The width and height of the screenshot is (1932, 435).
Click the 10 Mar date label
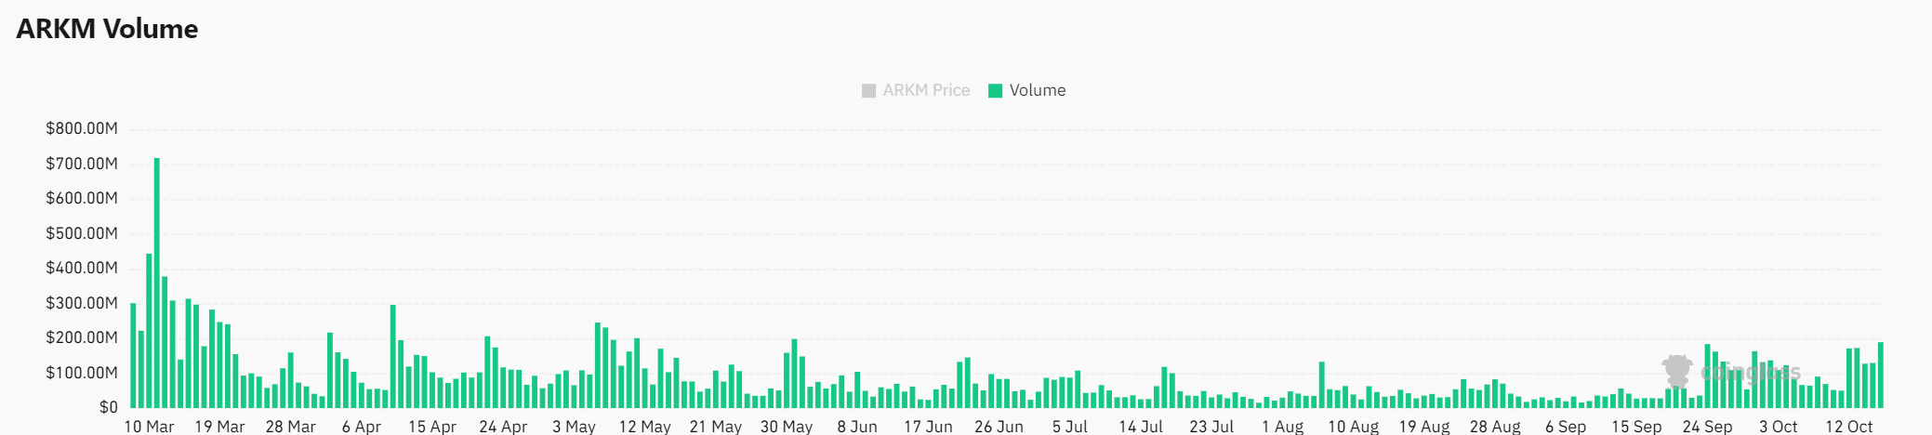(x=150, y=427)
